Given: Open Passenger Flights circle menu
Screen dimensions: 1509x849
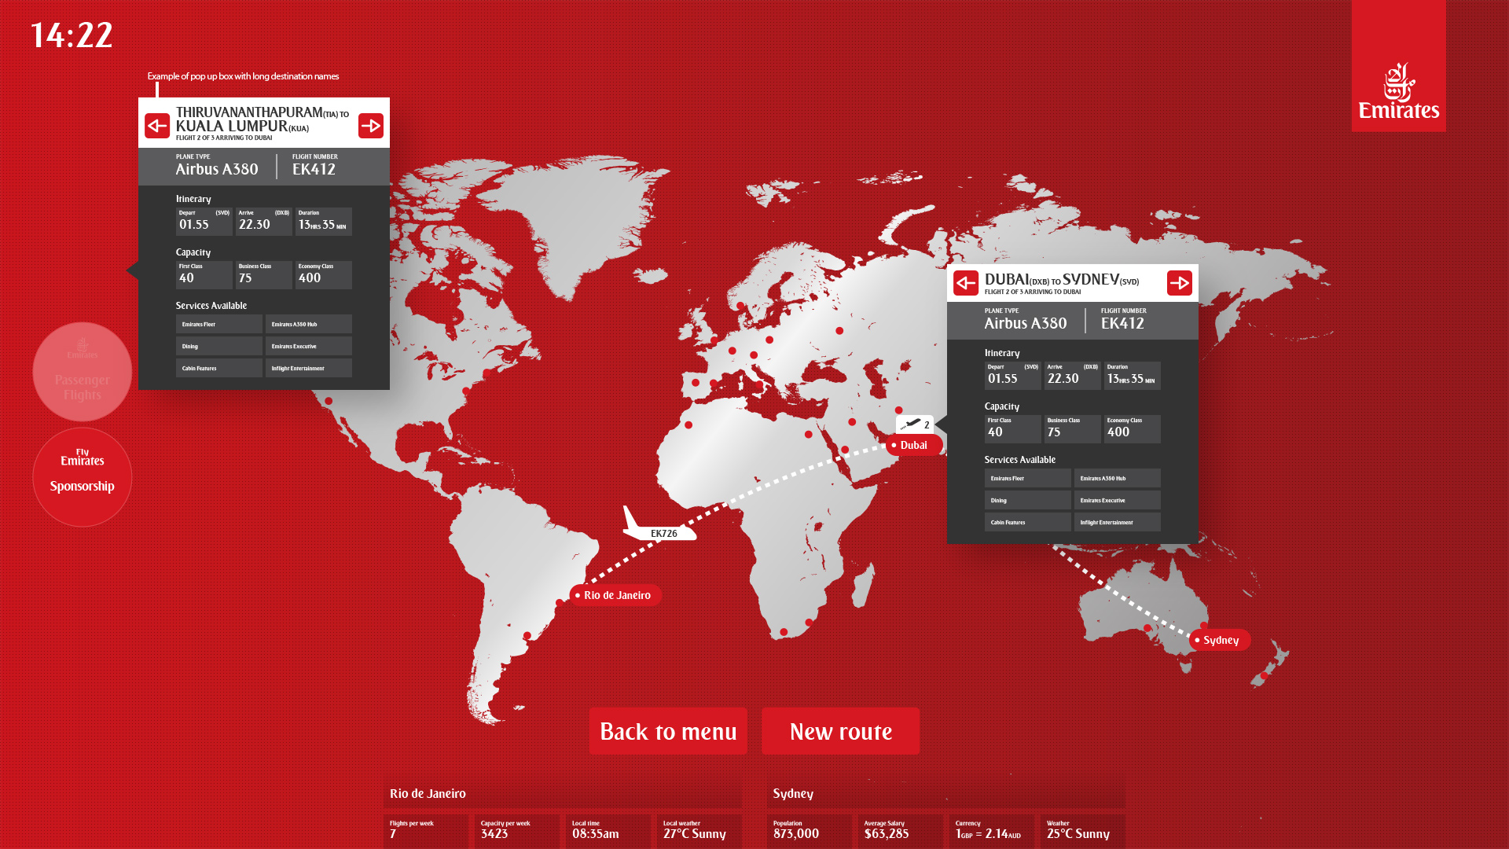Looking at the screenshot, I should pyautogui.click(x=83, y=372).
